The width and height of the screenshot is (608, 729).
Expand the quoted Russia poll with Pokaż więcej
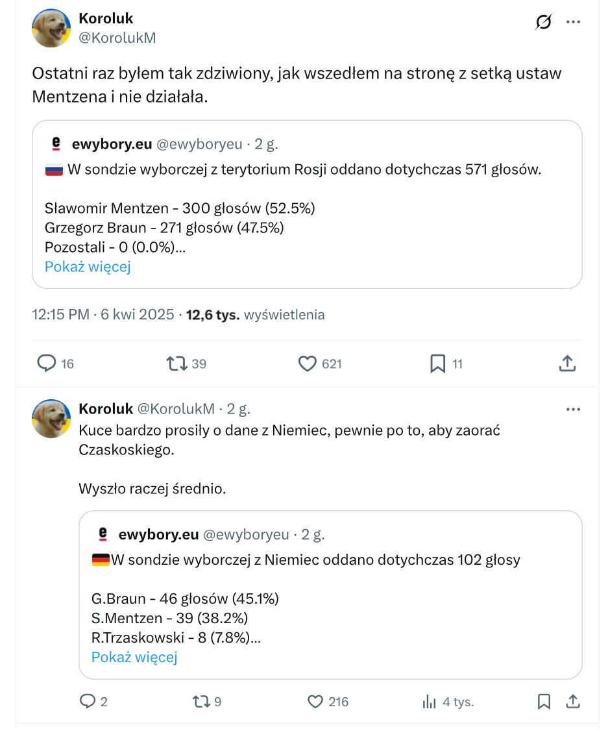[x=87, y=266]
